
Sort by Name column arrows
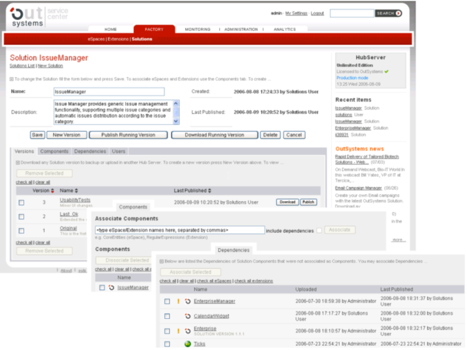pos(76,191)
